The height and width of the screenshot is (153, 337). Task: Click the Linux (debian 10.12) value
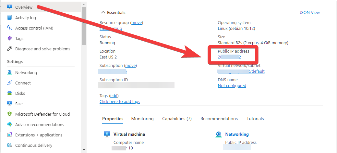click(236, 28)
